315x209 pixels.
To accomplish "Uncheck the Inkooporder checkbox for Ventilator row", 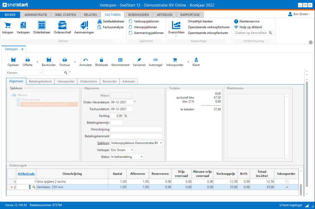I will point(286,187).
